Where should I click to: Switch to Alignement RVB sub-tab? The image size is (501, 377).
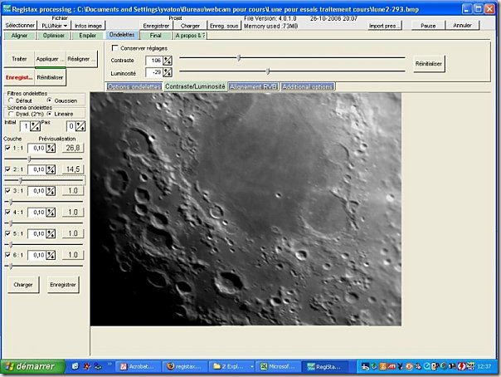click(x=253, y=86)
